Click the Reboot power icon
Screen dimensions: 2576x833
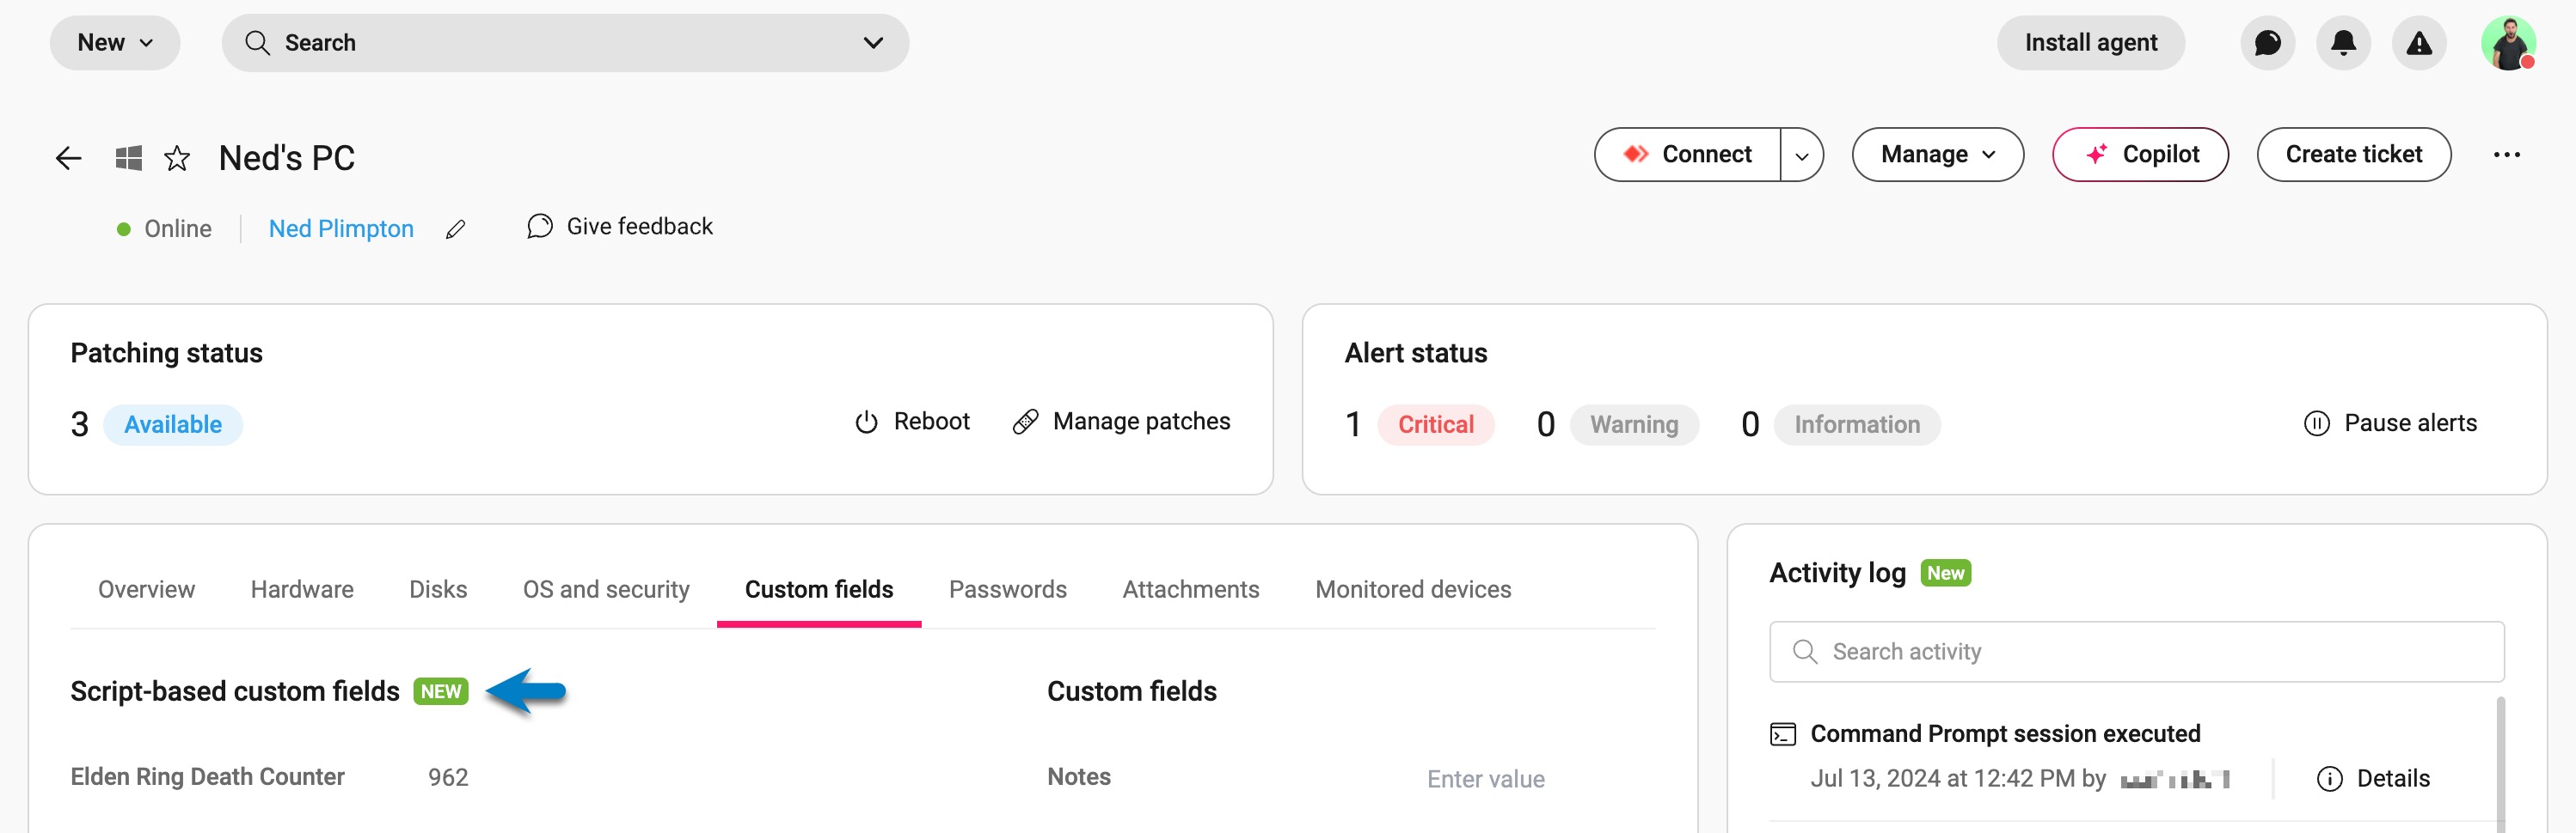(866, 422)
